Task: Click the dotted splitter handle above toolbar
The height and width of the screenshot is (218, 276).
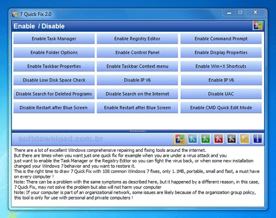Action: coord(137,131)
